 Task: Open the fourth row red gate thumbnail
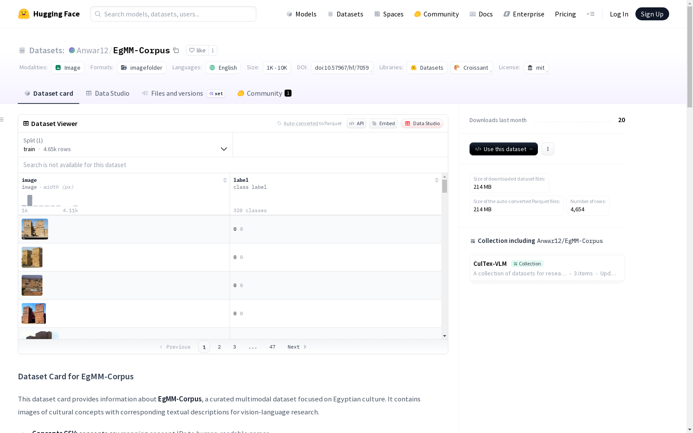pos(34,313)
